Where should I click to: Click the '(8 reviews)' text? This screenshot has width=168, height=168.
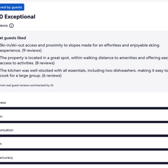pyautogui.click(x=45, y=63)
